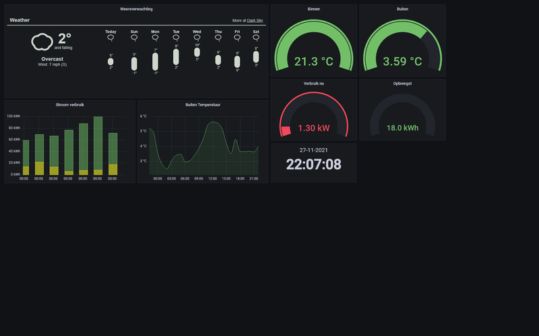Screen dimensions: 539x336
Task: Click the 5 °C axis label
Action: click(x=144, y=131)
